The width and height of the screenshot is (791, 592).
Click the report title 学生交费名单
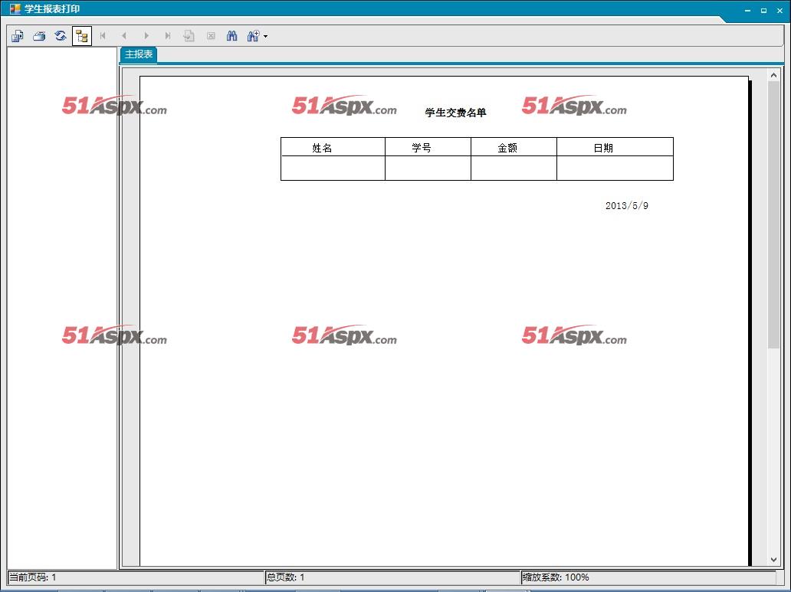click(455, 113)
